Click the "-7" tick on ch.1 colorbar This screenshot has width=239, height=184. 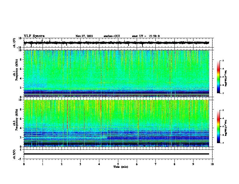[x=222, y=93]
